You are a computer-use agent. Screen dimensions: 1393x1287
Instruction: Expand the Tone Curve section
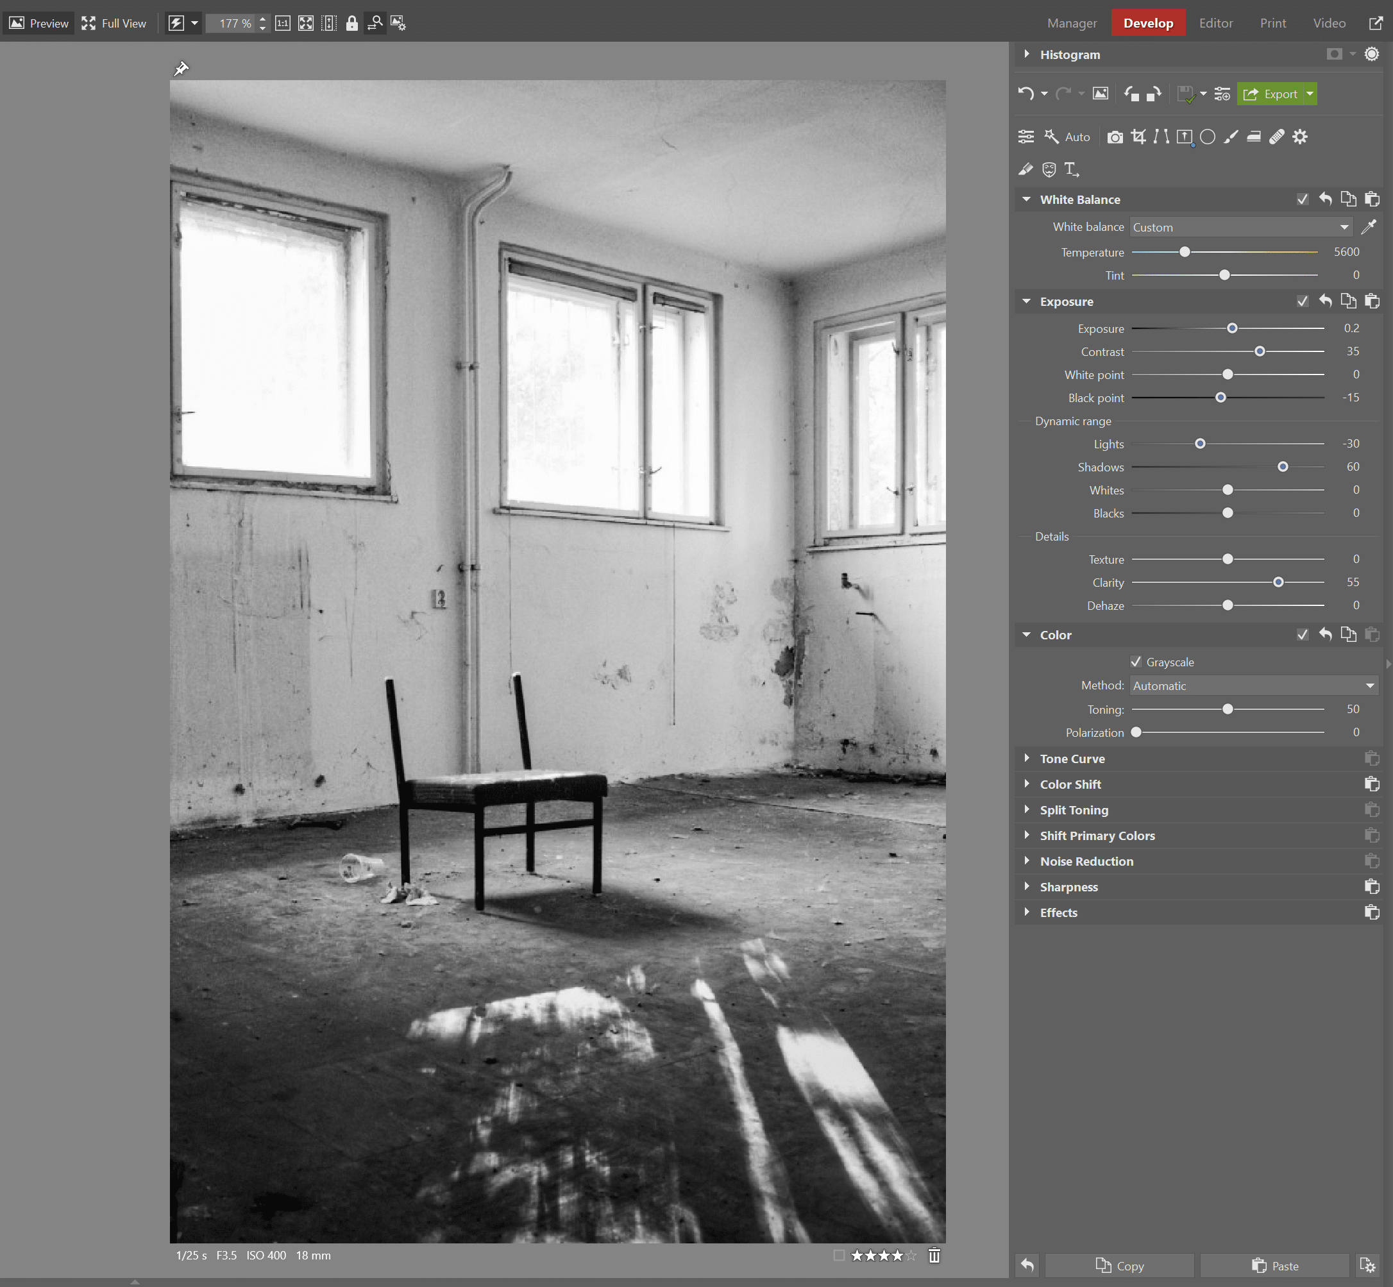click(x=1027, y=759)
